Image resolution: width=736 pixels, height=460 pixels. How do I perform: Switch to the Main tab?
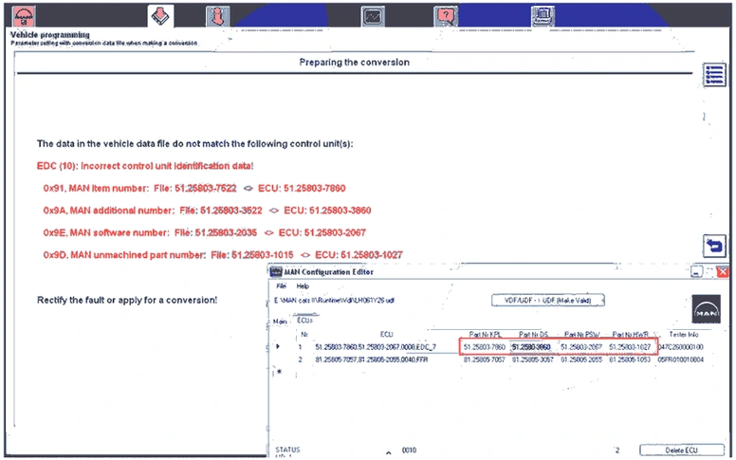click(x=280, y=322)
